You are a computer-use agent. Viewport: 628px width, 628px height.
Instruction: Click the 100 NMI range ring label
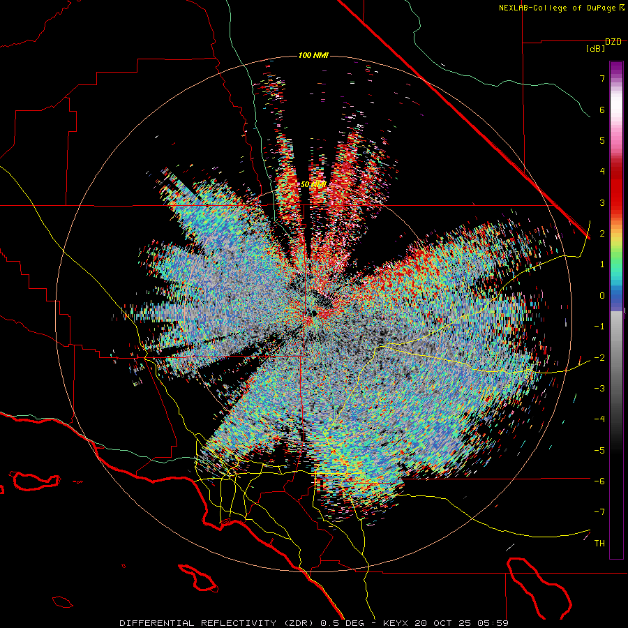coord(313,55)
